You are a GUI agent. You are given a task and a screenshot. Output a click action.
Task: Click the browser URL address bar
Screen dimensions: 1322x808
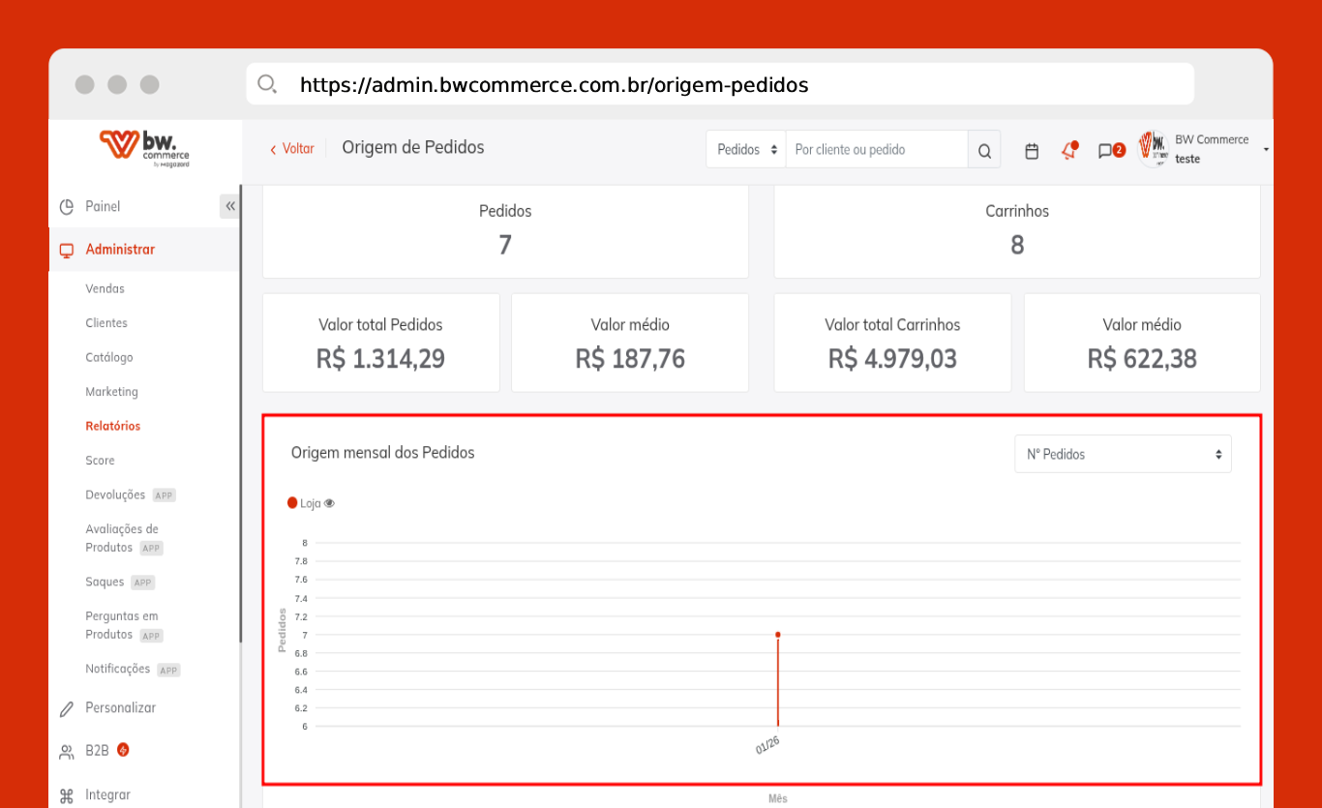(x=720, y=85)
